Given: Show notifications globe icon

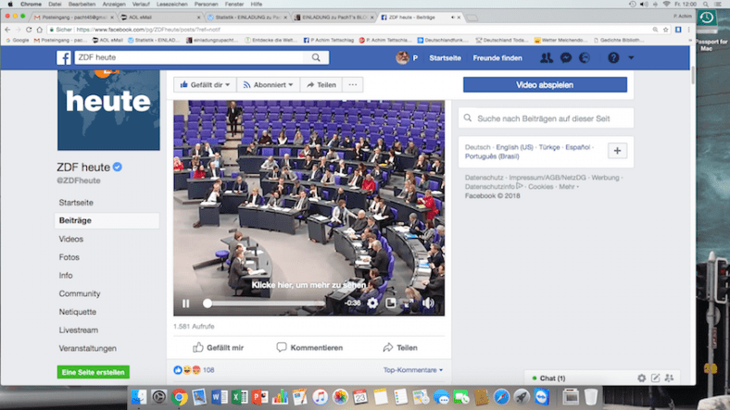Looking at the screenshot, I should [x=585, y=57].
